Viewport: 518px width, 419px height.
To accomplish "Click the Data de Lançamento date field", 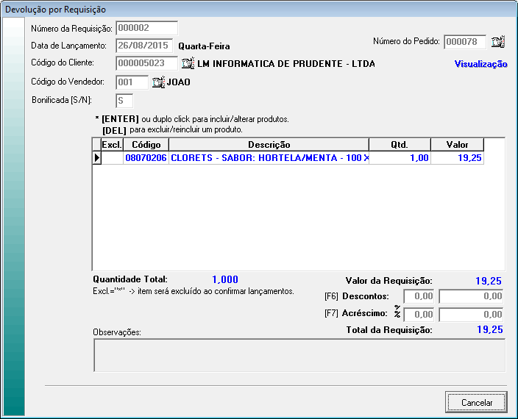I will (x=143, y=46).
